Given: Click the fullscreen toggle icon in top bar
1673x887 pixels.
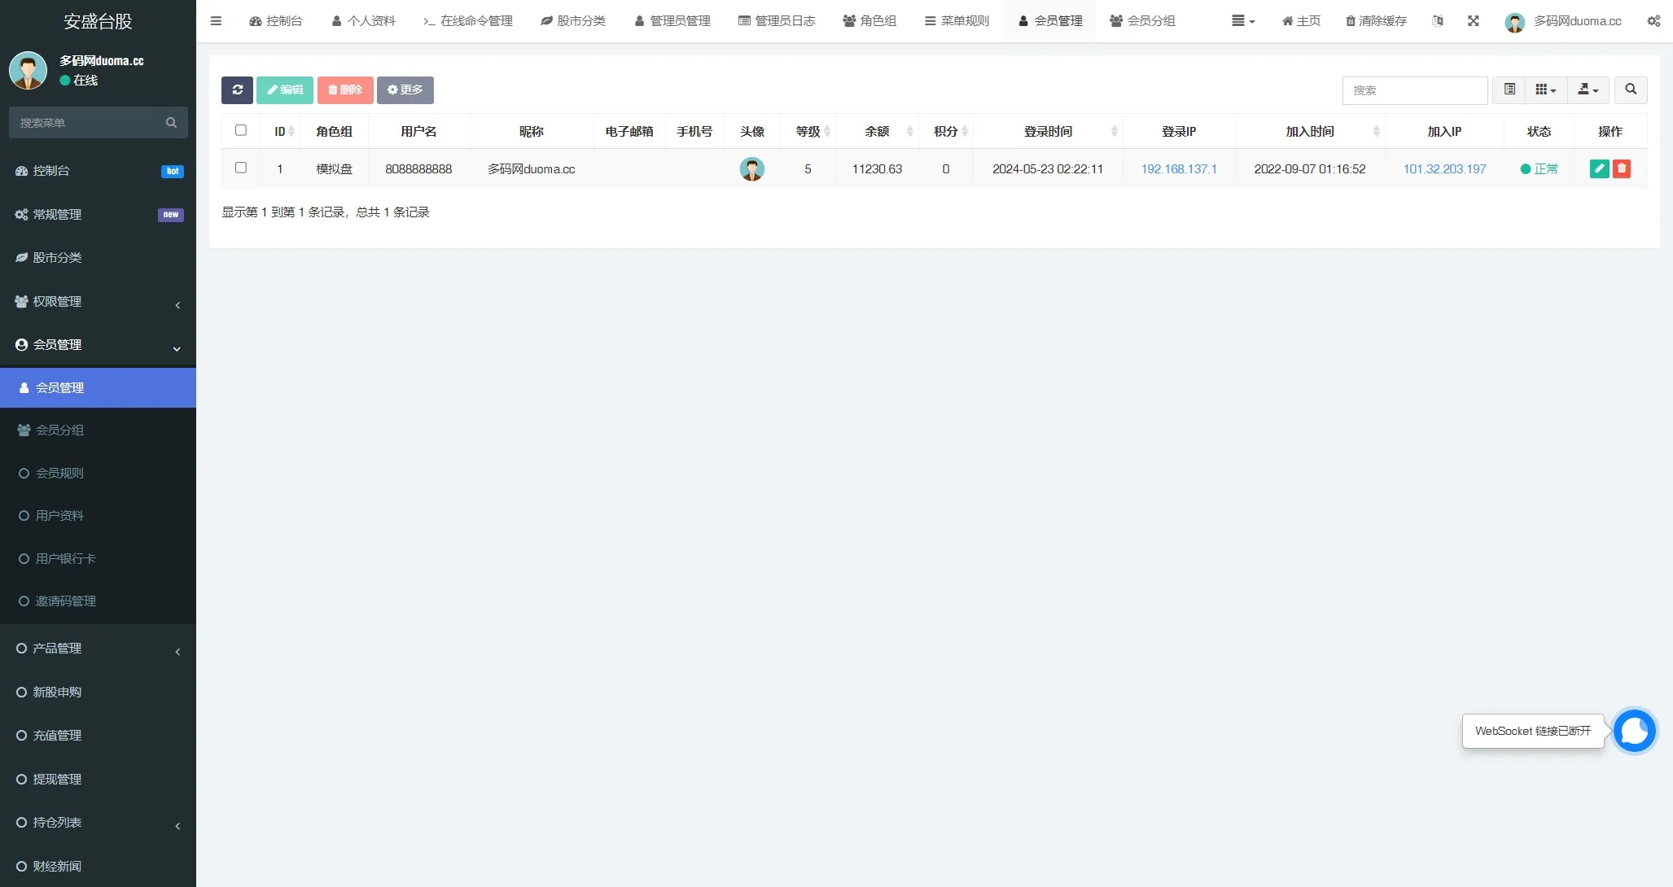Looking at the screenshot, I should pos(1474,20).
